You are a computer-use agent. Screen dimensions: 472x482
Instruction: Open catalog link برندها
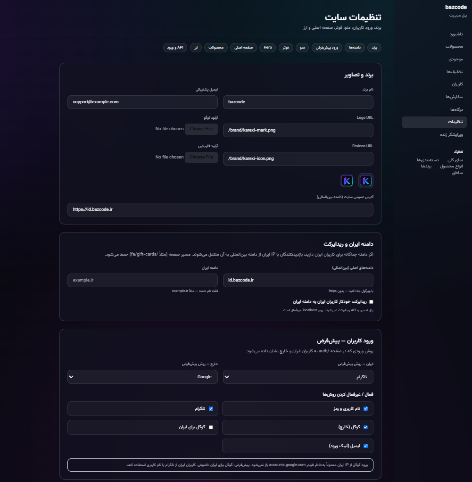click(426, 166)
